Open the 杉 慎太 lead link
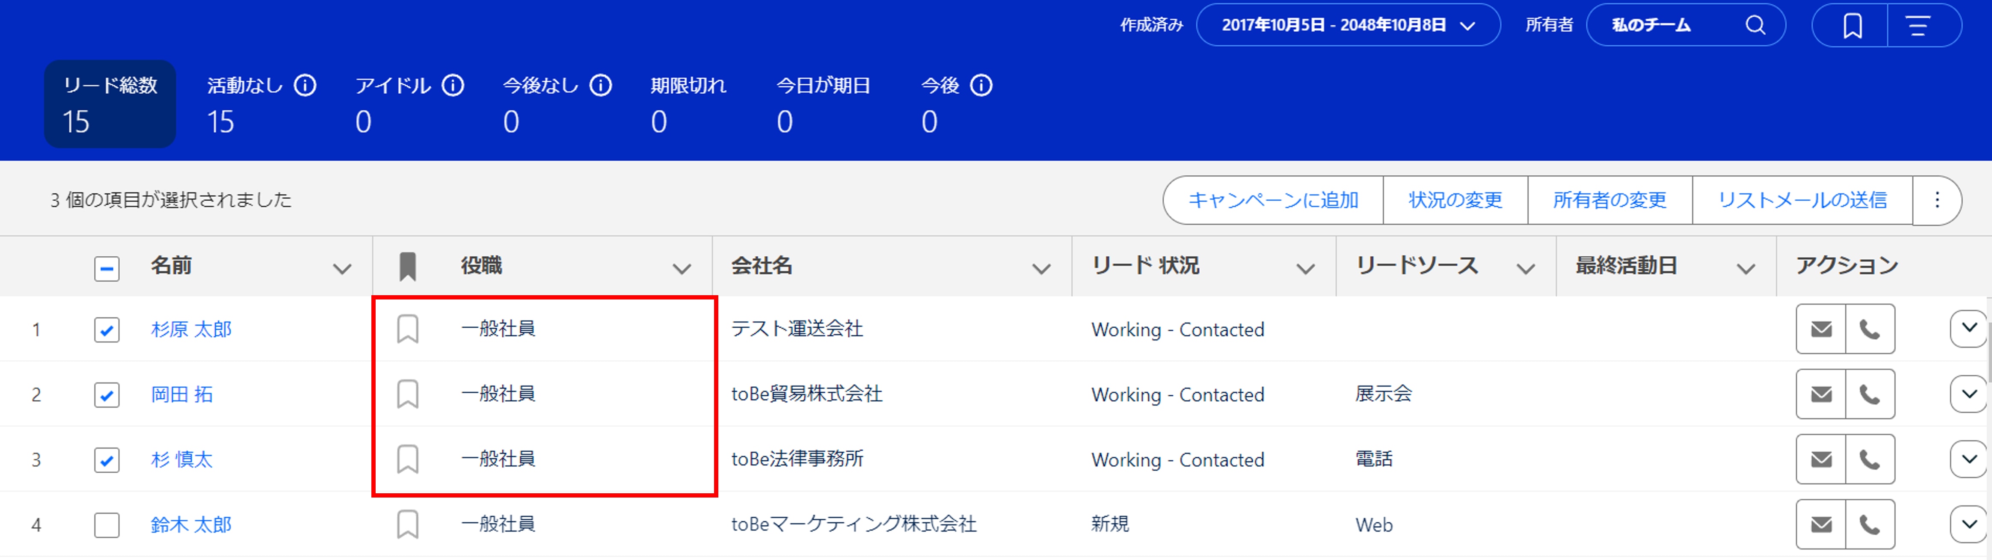This screenshot has height=560, width=1992. click(x=182, y=459)
